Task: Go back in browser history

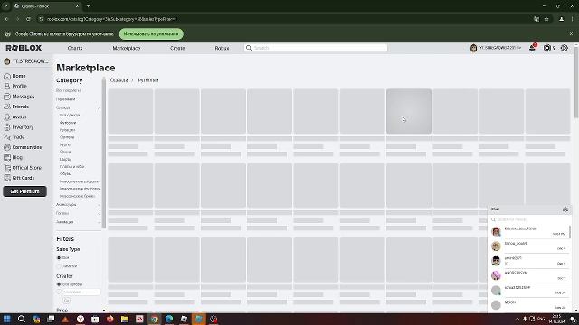Action: pyautogui.click(x=6, y=19)
